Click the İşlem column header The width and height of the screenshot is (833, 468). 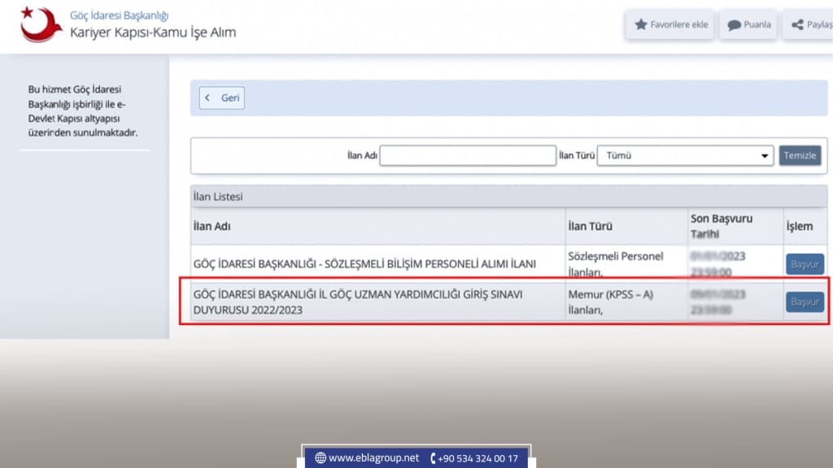pyautogui.click(x=799, y=227)
